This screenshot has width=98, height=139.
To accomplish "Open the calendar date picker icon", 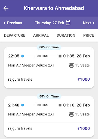I will [68, 23].
